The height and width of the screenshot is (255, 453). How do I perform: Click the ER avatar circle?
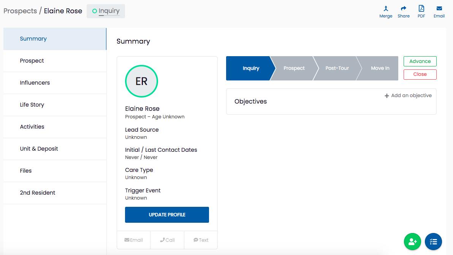coord(141,81)
